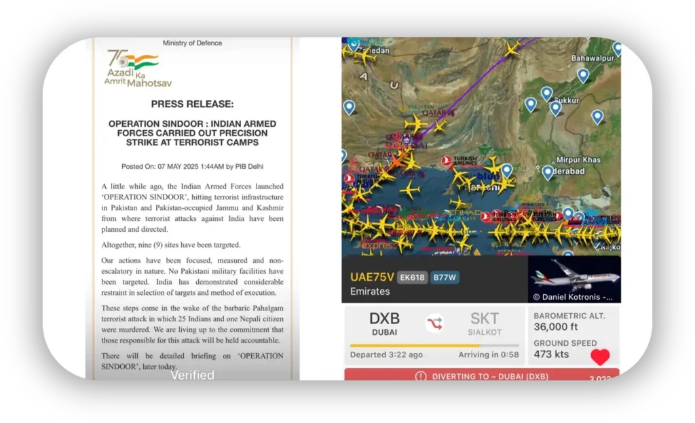Click the lone map pin at the map's left edge
695x423 pixels.
pyautogui.click(x=349, y=108)
